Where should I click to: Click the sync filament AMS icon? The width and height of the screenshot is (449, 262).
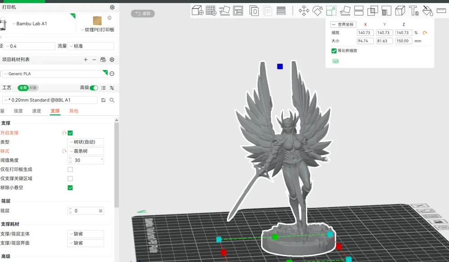103,60
